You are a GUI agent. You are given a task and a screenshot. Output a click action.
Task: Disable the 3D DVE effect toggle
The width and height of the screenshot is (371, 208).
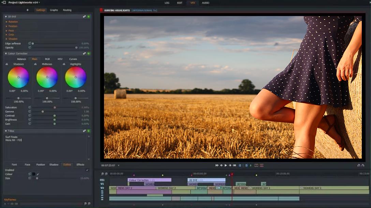click(89, 16)
